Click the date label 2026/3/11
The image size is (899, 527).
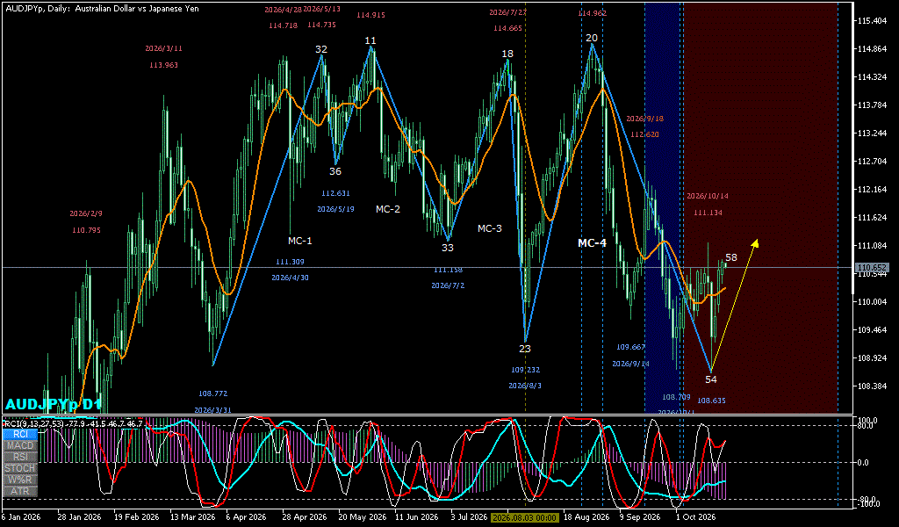point(163,48)
